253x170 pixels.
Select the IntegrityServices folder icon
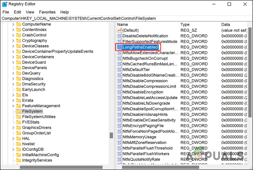coord(19,160)
